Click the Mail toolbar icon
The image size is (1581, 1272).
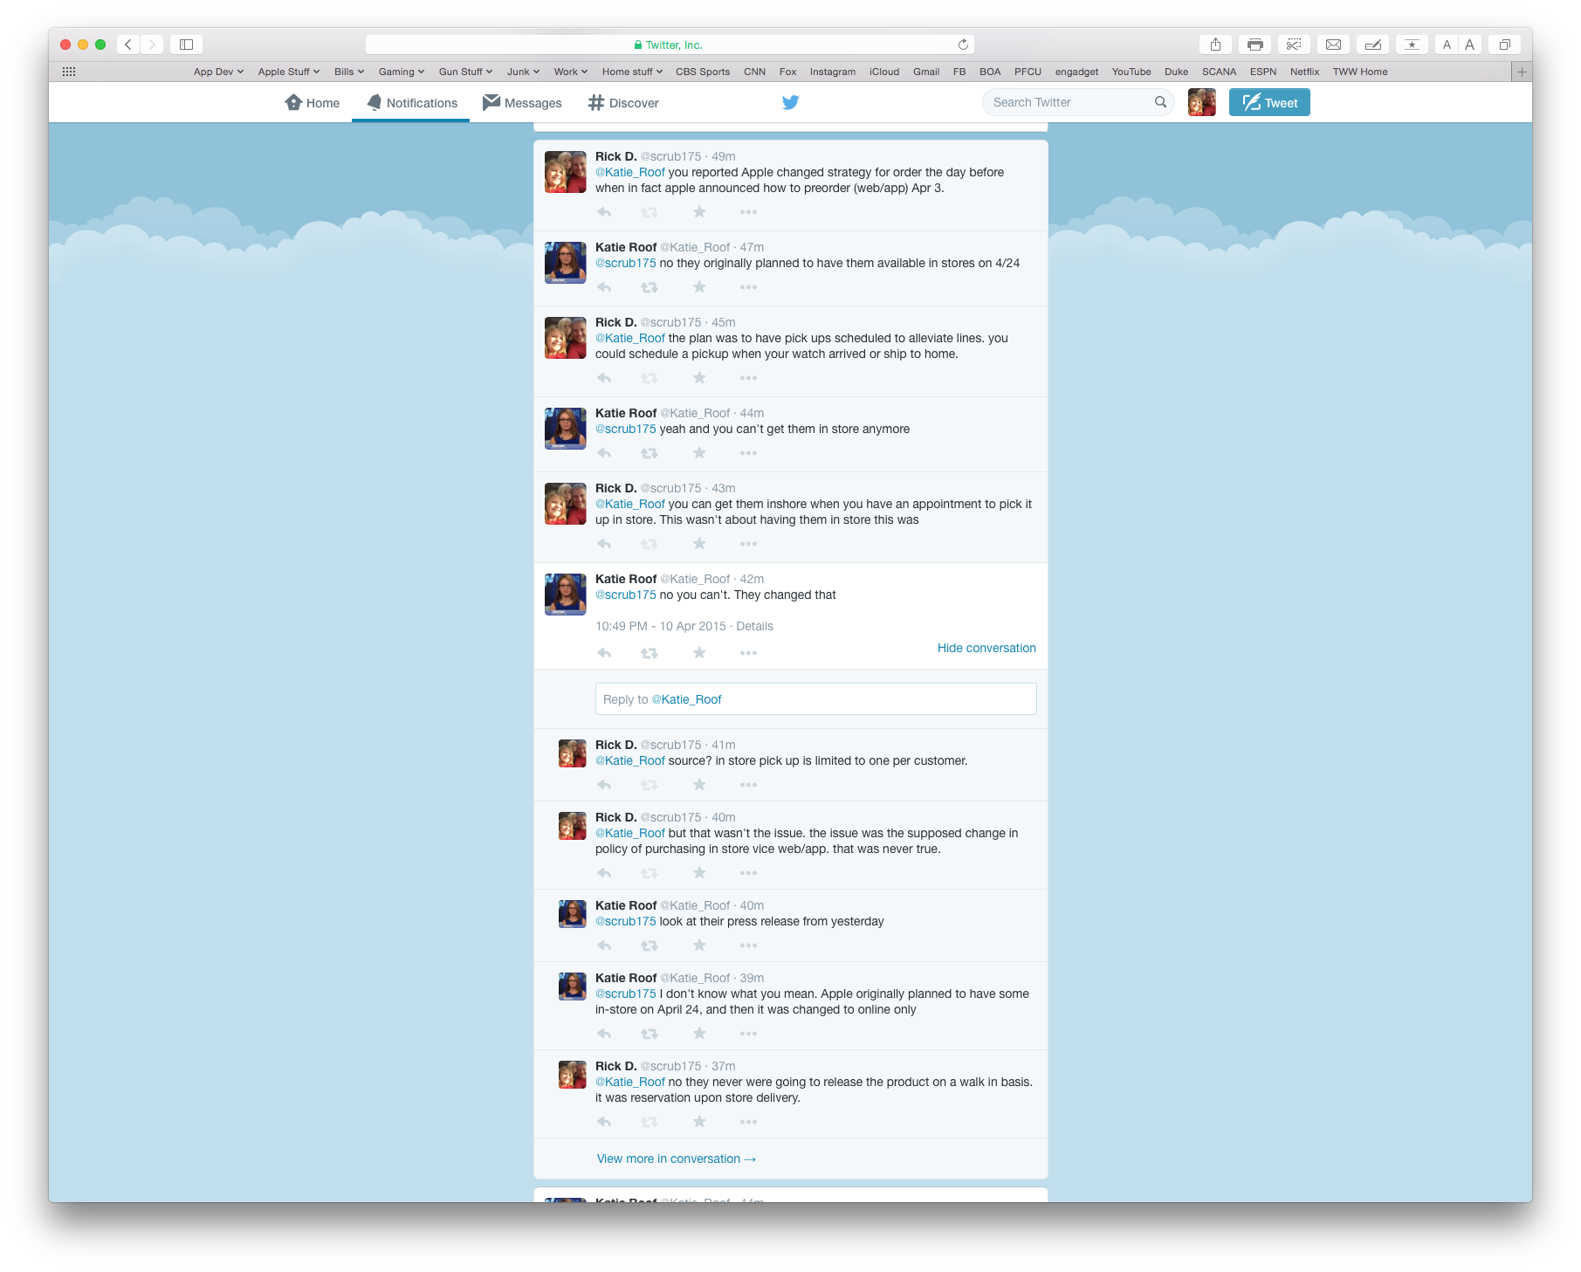pos(1334,45)
